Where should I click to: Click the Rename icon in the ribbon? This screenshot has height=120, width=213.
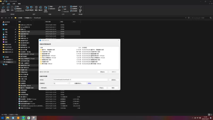pyautogui.click(x=40, y=8)
